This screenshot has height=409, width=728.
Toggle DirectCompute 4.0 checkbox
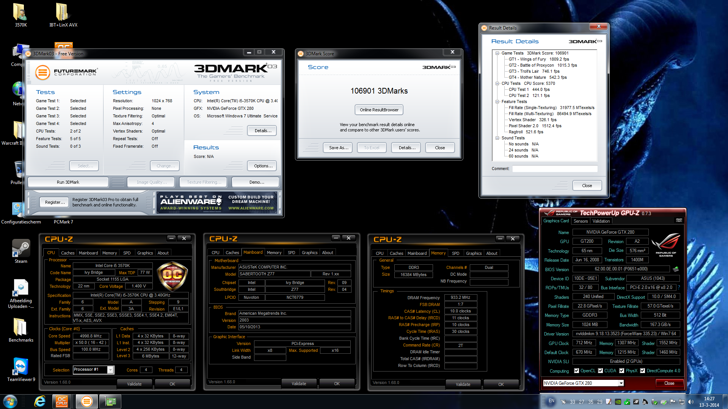coord(642,371)
